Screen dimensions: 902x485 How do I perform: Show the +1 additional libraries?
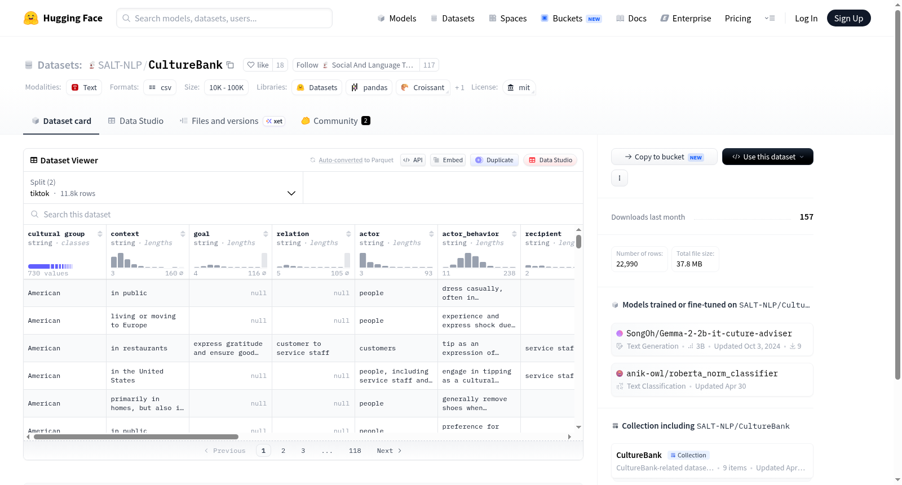pyautogui.click(x=459, y=87)
